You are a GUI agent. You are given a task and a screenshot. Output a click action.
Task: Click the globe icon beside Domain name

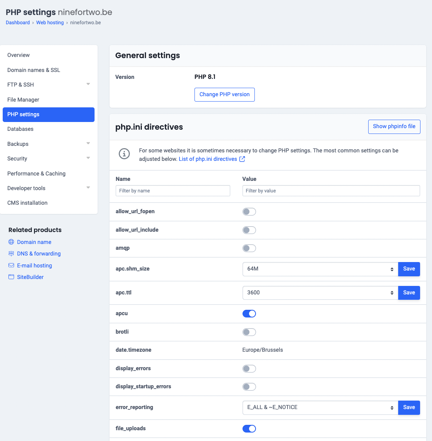tap(11, 242)
